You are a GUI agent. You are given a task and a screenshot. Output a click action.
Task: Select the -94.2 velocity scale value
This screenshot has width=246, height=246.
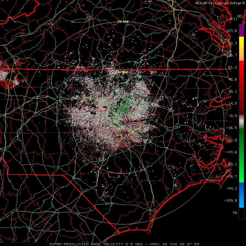pos(232,189)
